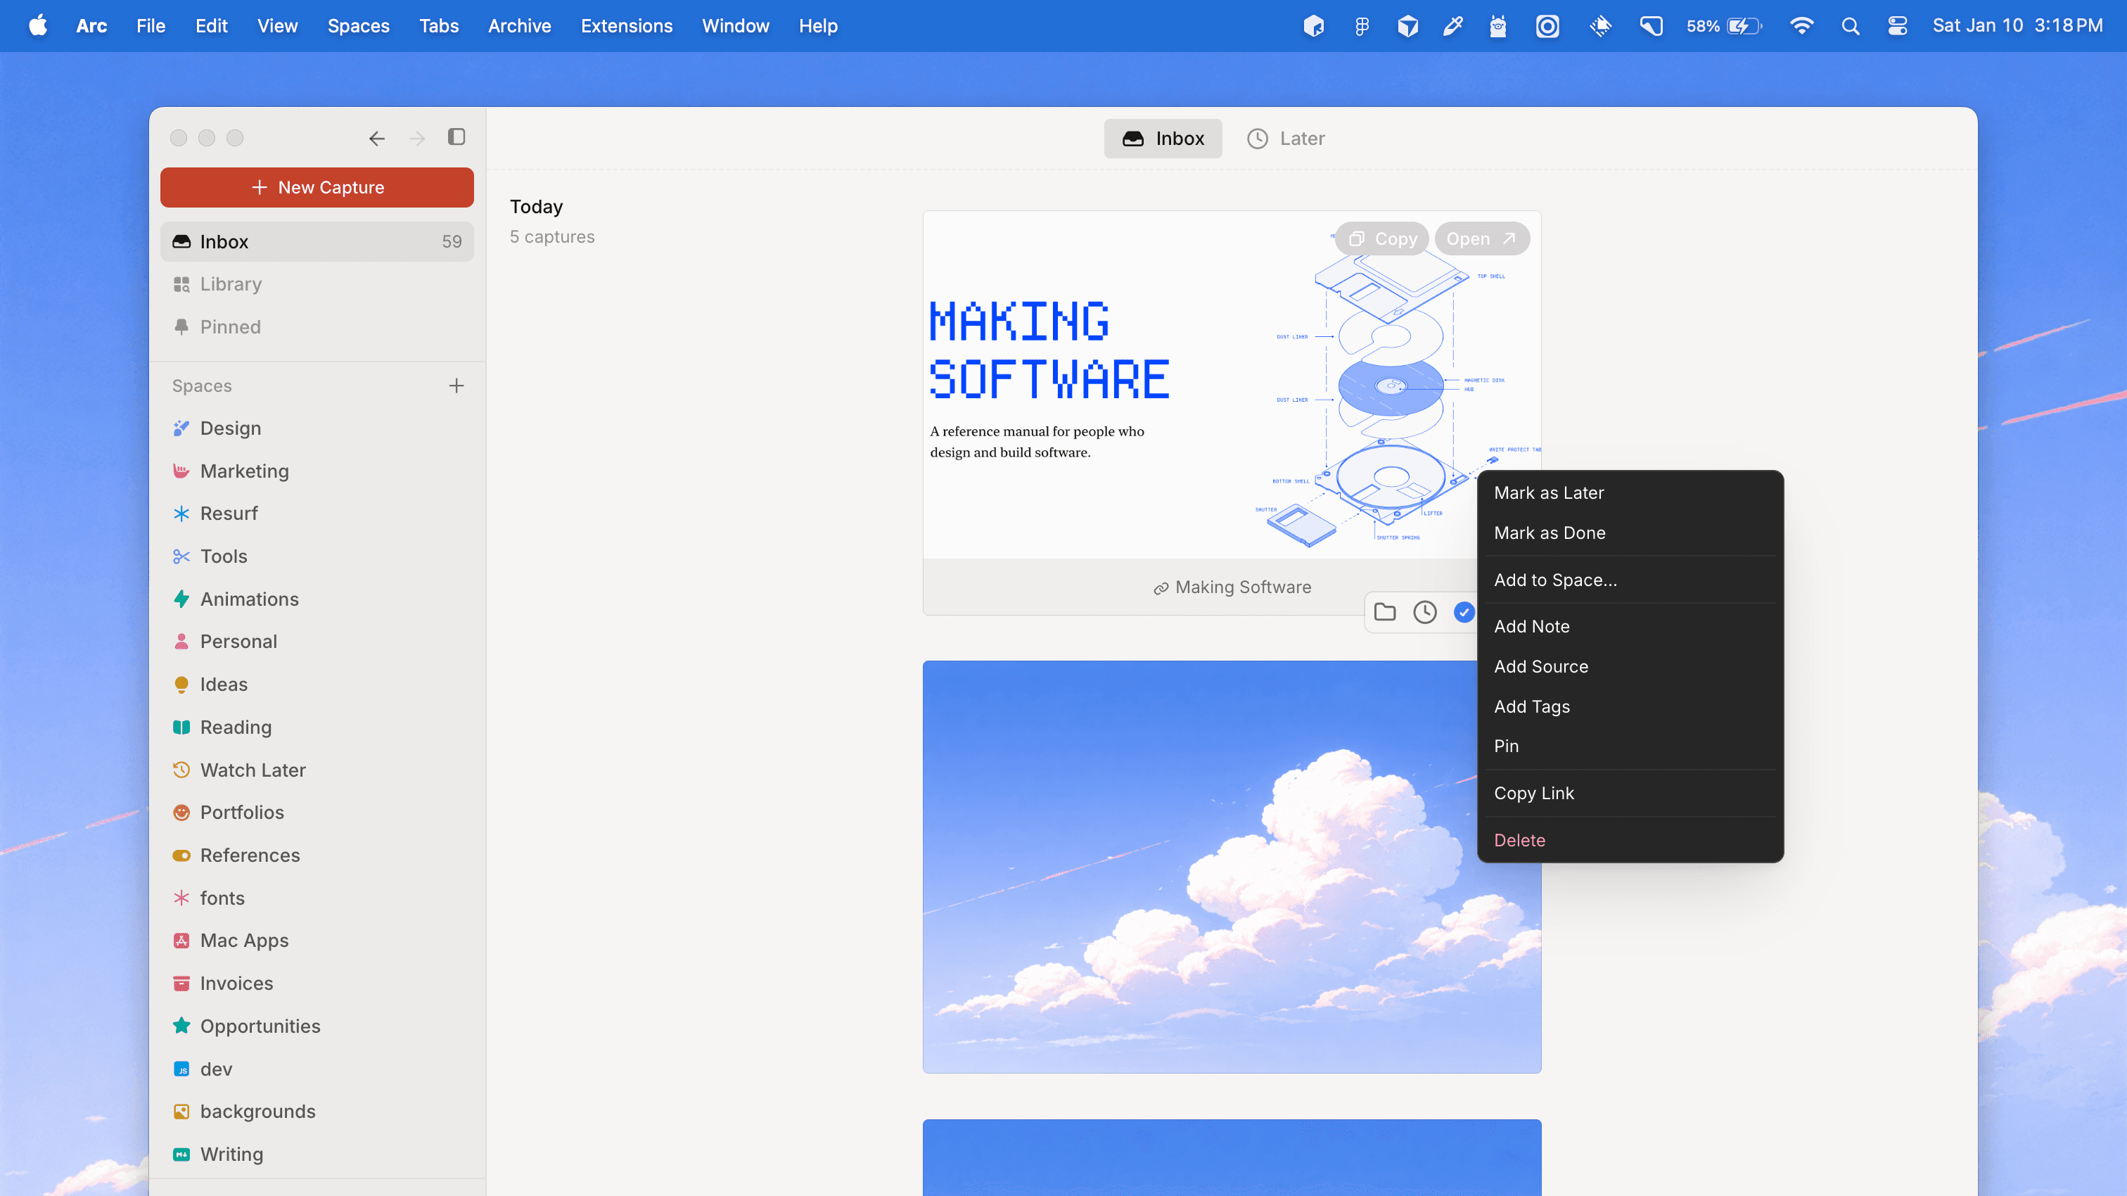This screenshot has width=2127, height=1196.
Task: Click the back arrow in the sidebar header
Action: 376,138
